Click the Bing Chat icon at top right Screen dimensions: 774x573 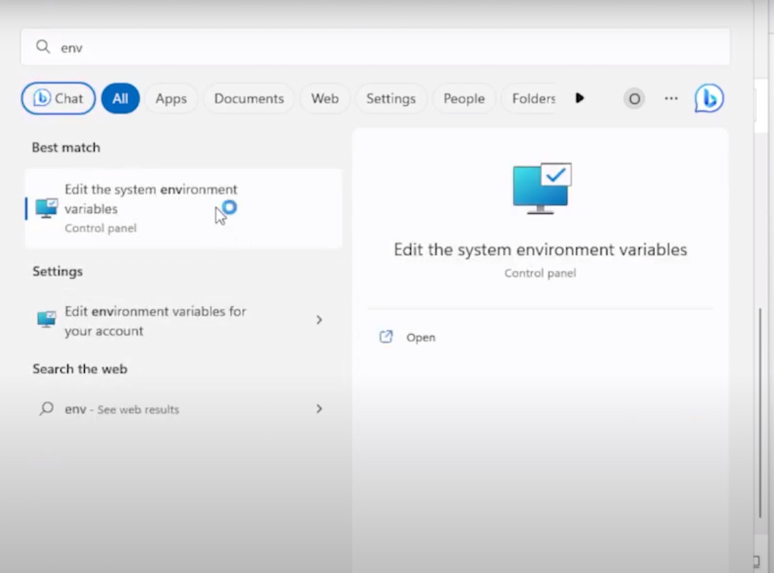click(709, 98)
